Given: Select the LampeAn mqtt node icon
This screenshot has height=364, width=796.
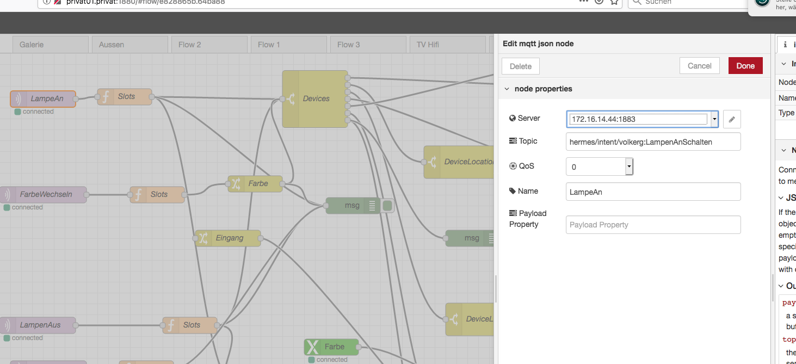Looking at the screenshot, I should click(18, 99).
